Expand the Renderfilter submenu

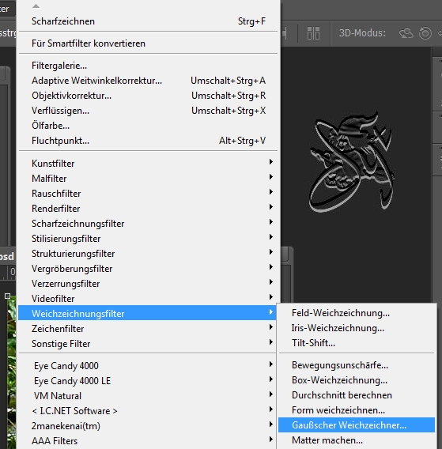point(148,209)
